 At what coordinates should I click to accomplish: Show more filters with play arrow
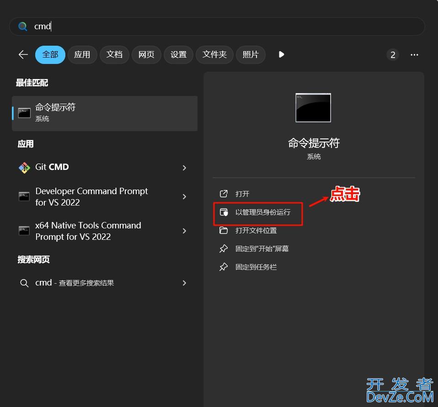(281, 55)
